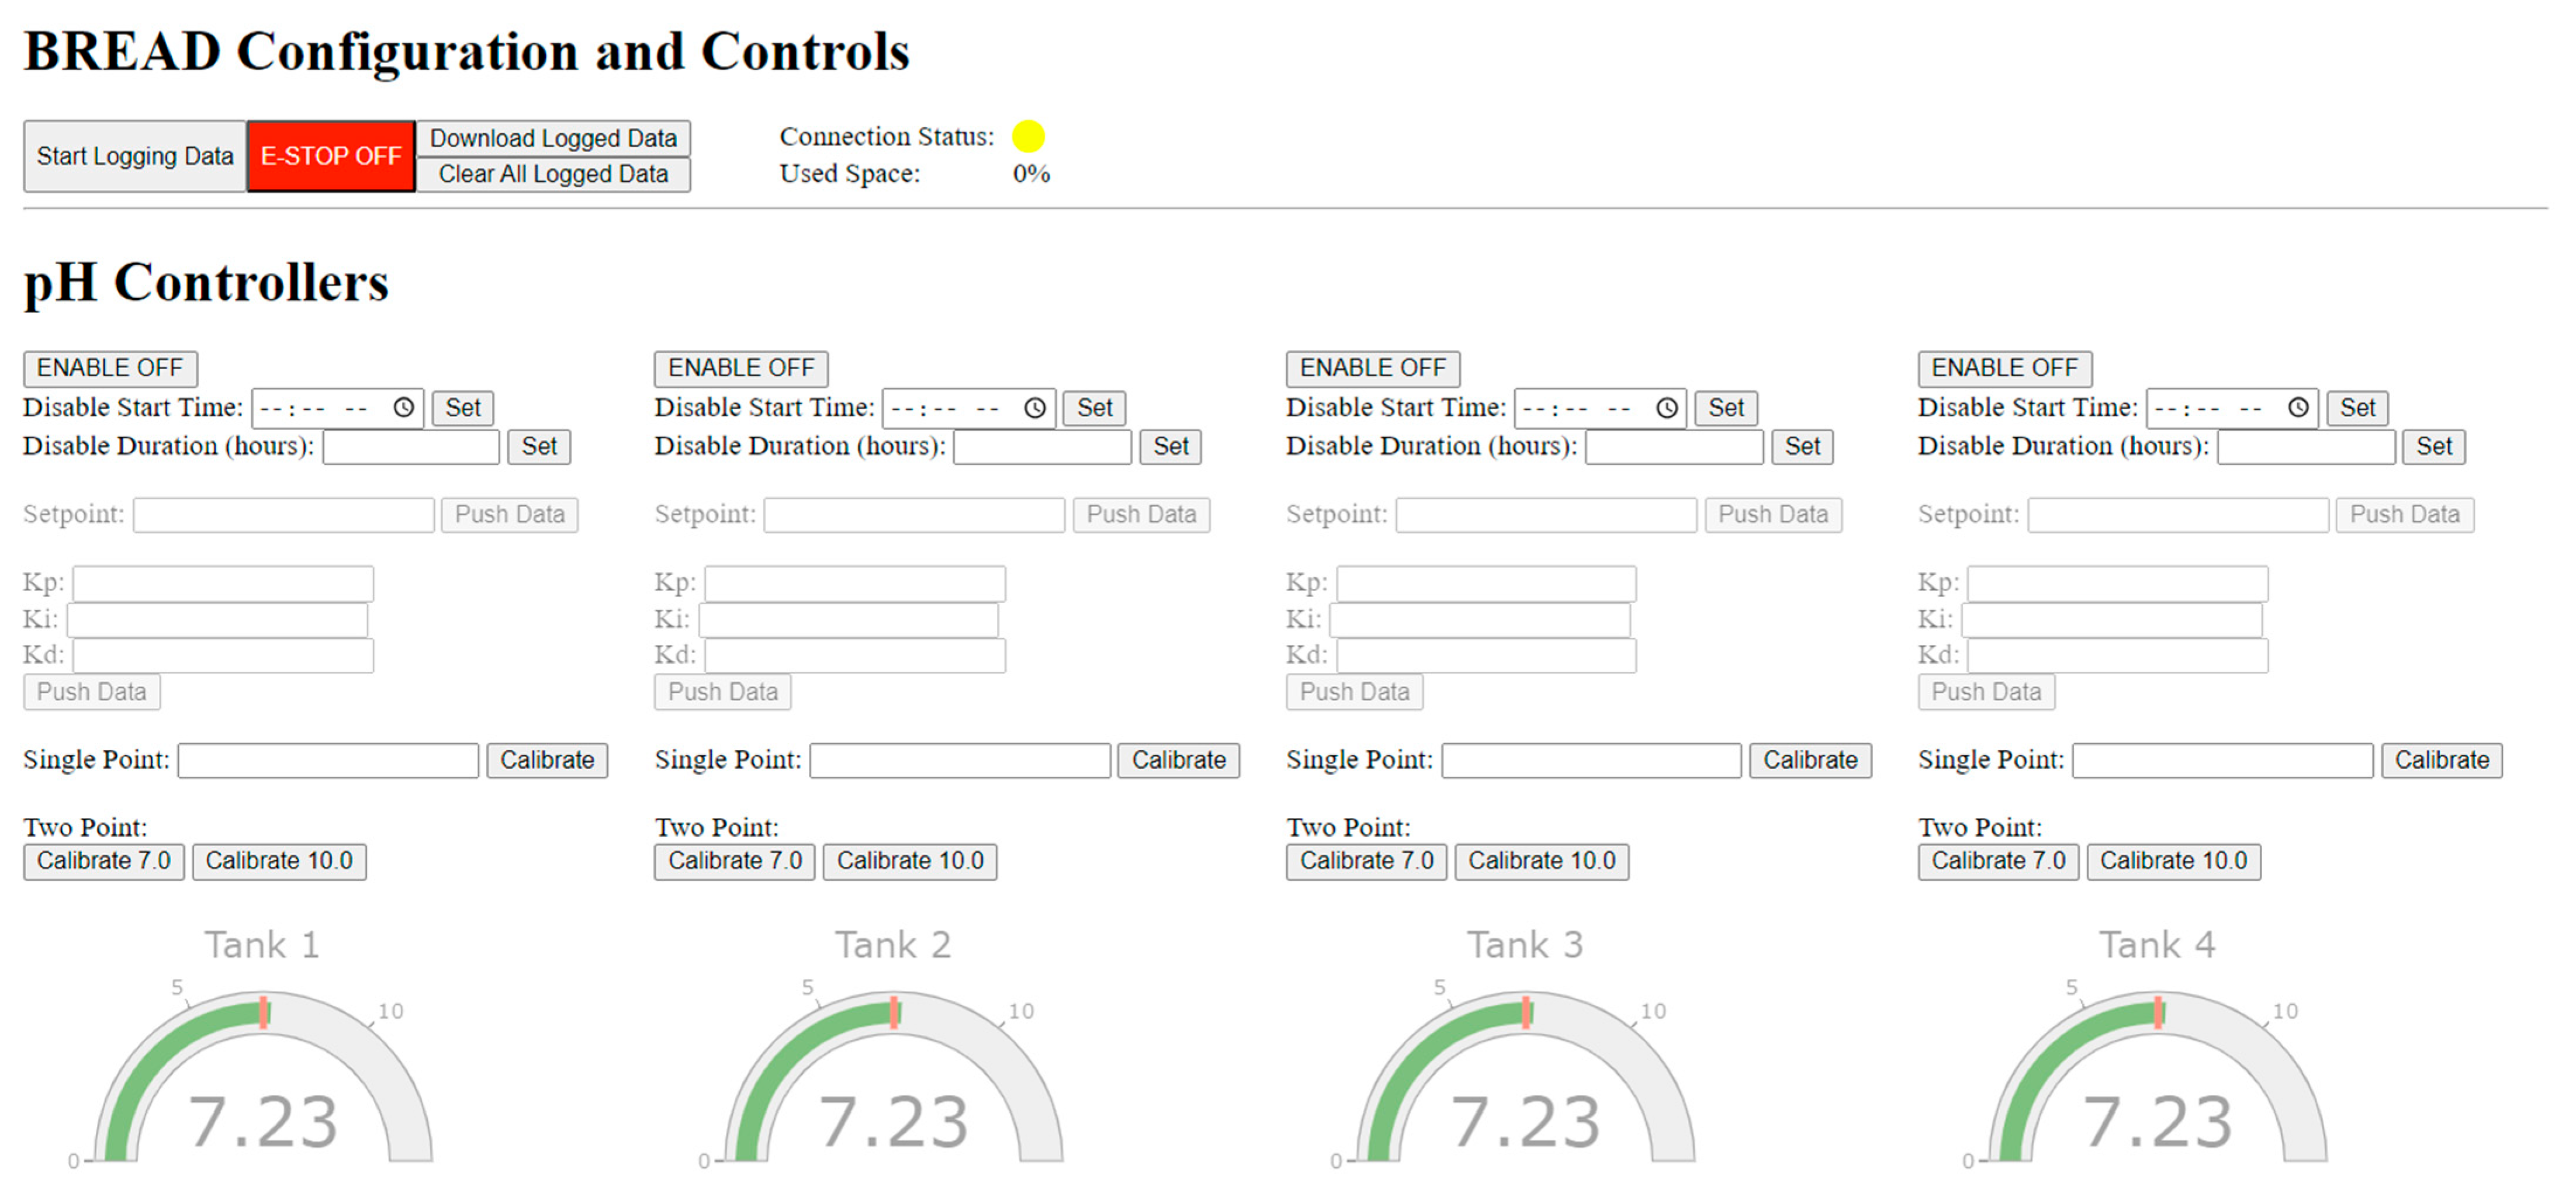Toggle the red E-STOP OFF button
Viewport: 2576px width, 1190px height.
[x=331, y=156]
